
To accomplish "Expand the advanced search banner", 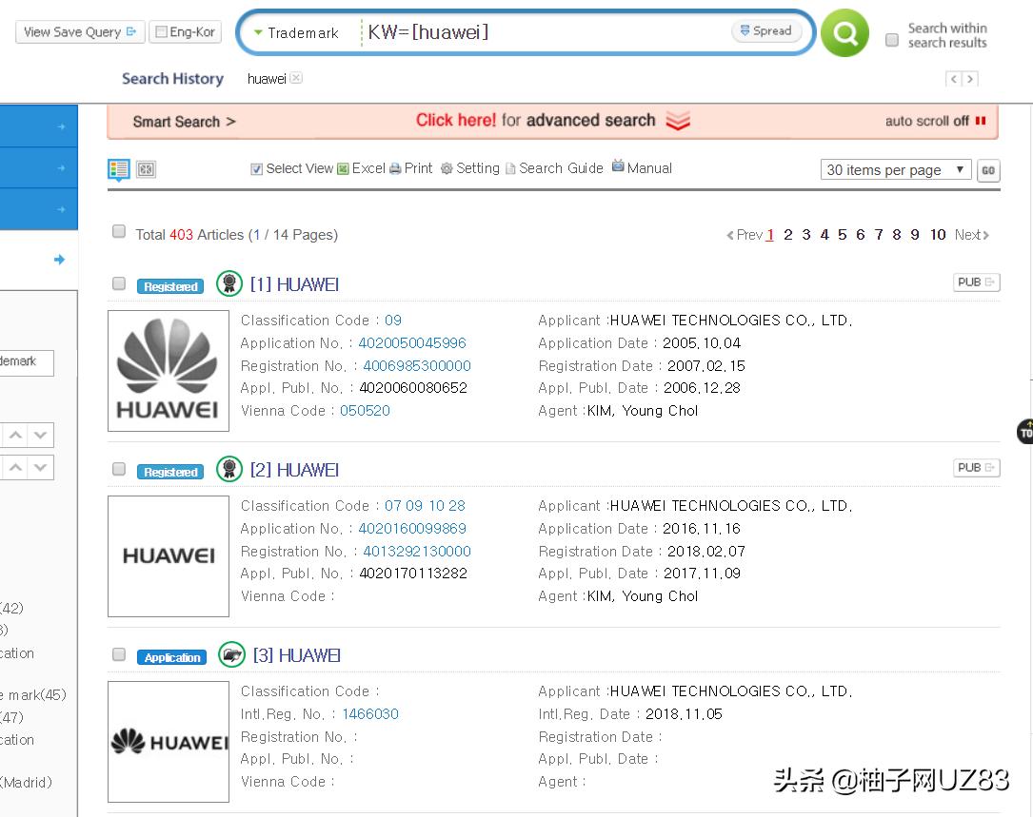I will tap(552, 121).
